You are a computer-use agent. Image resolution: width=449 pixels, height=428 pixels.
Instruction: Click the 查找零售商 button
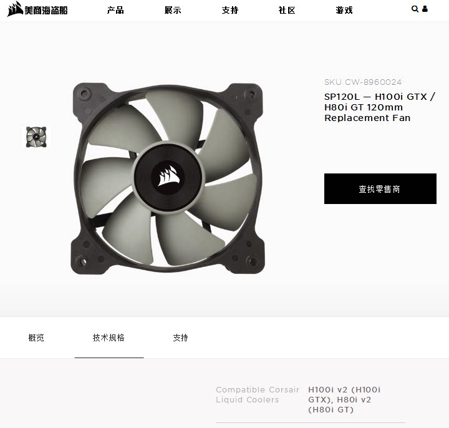[380, 188]
